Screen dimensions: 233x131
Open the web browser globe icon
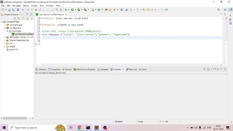[122, 10]
